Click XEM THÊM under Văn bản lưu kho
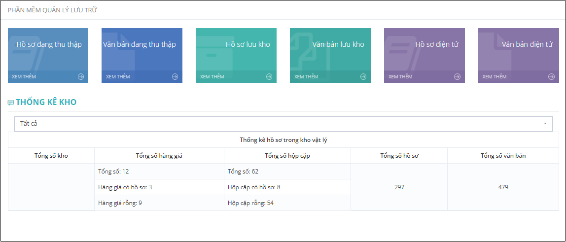This screenshot has height=242, width=566. 307,76
